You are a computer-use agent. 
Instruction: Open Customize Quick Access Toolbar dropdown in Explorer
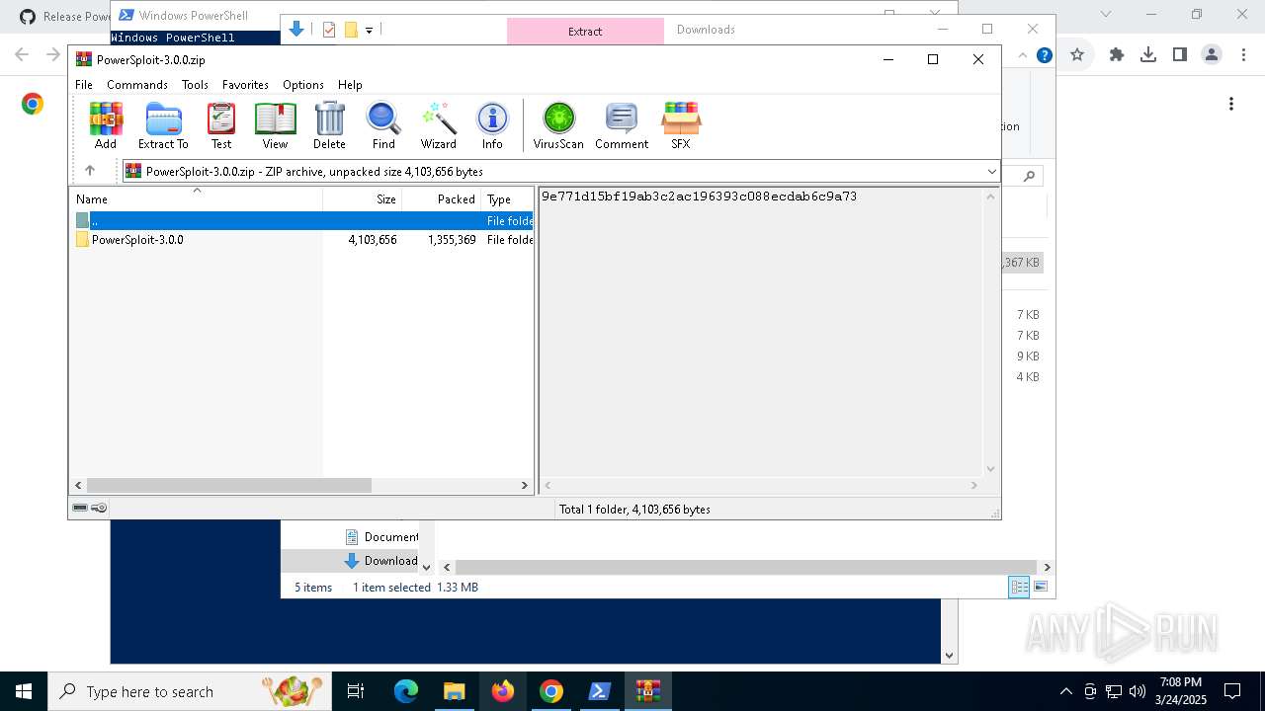tap(369, 31)
